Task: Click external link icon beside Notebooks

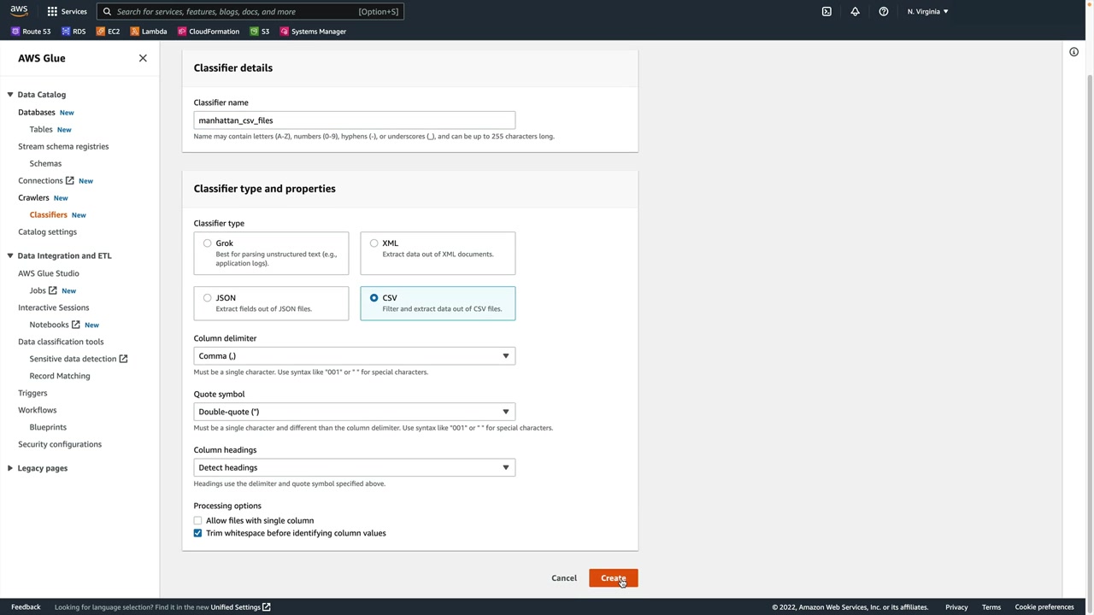Action: pos(76,325)
